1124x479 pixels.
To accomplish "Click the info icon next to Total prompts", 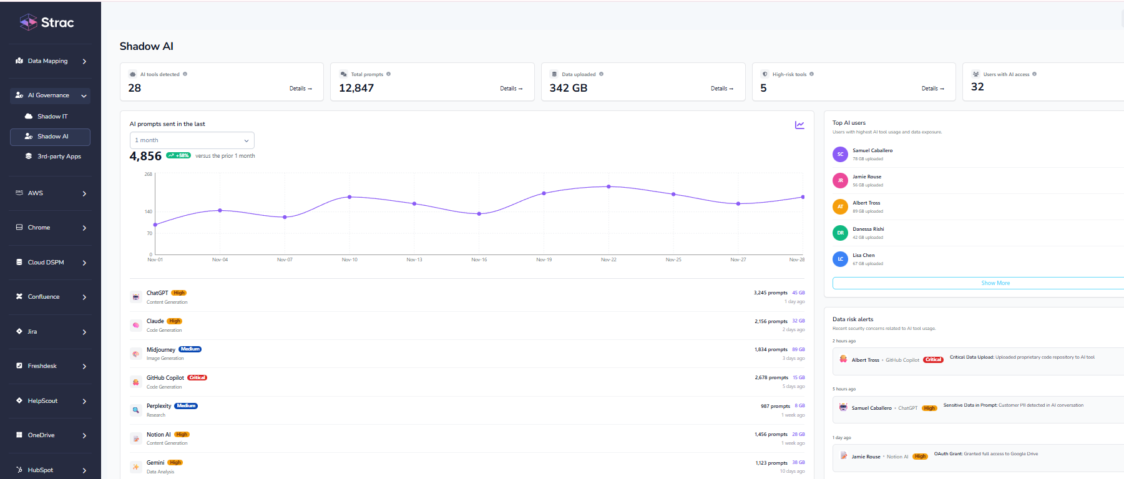I will point(388,74).
